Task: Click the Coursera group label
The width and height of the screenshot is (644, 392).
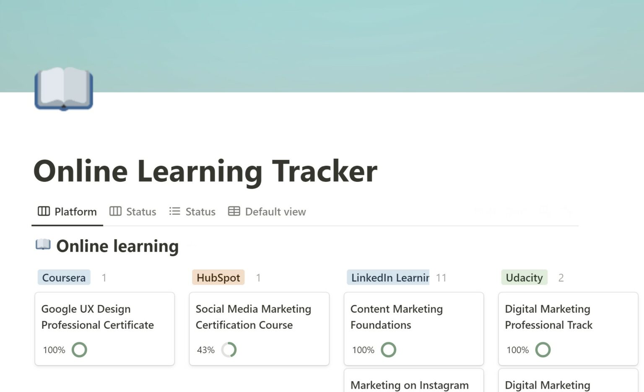Action: (x=64, y=278)
